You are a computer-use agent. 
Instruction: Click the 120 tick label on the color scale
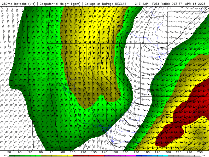(83, 152)
